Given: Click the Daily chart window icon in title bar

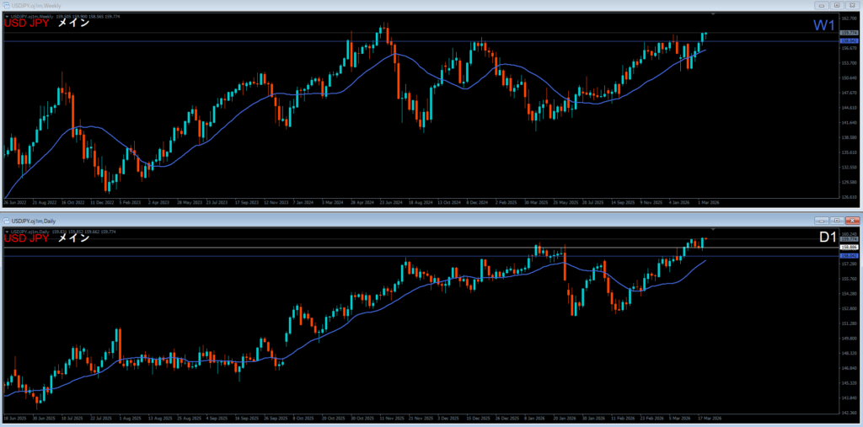Looking at the screenshot, I should [x=6, y=221].
